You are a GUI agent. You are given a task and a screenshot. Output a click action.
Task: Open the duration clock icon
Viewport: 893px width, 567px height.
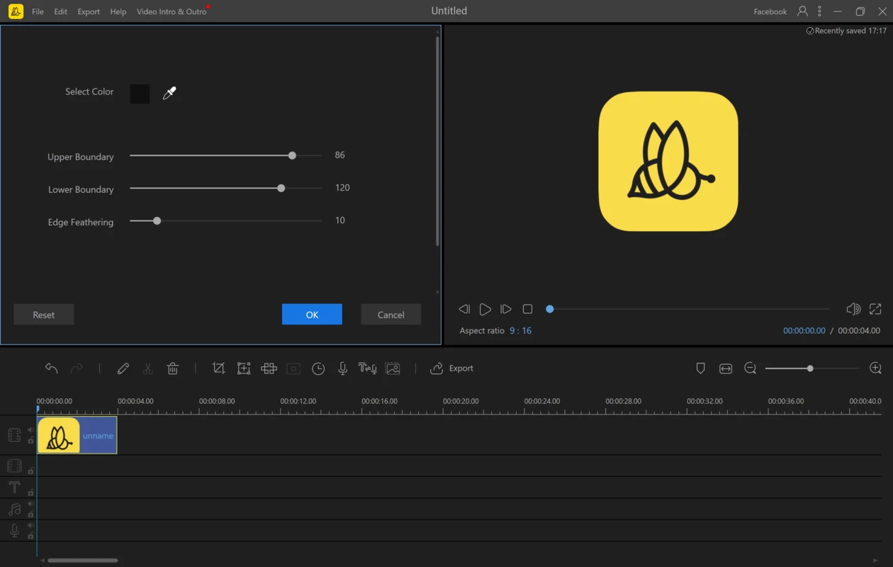pos(318,369)
